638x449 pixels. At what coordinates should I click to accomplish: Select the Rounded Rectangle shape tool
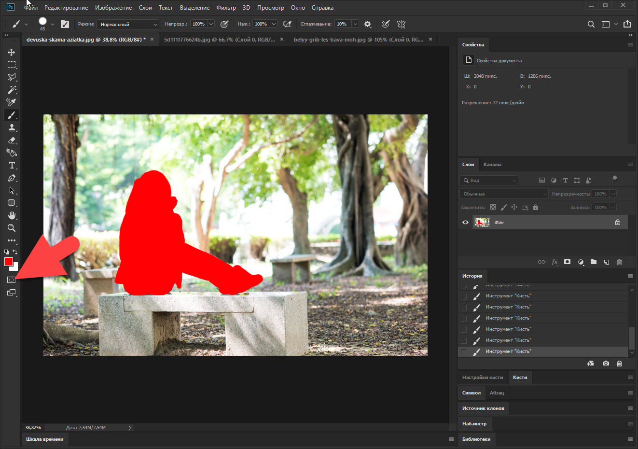12,203
